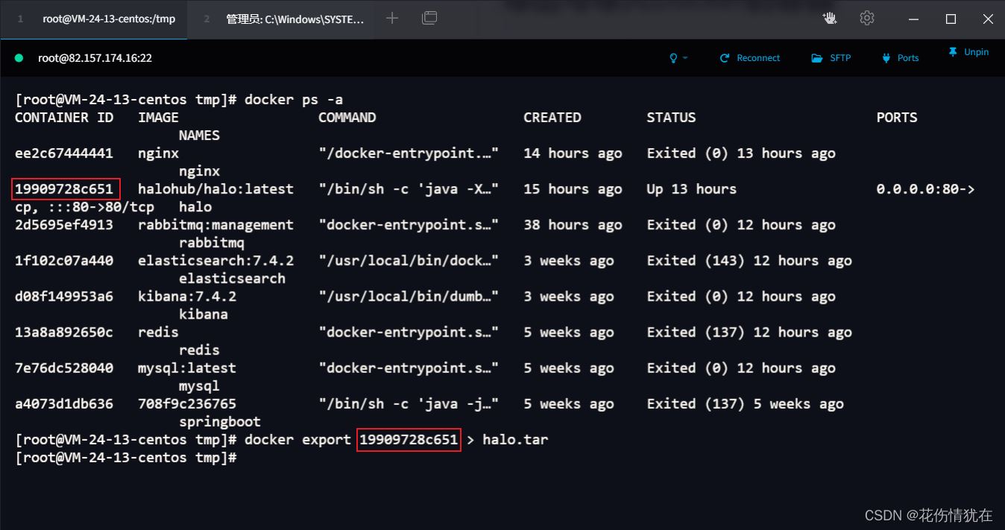Click the output filename halo.tar
The width and height of the screenshot is (1005, 530).
point(515,439)
